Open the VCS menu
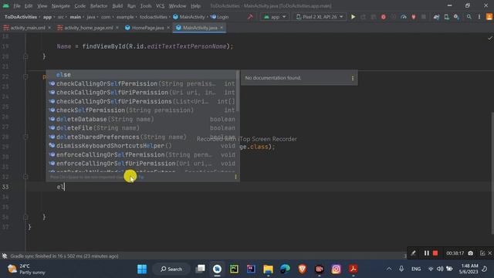 (x=160, y=5)
